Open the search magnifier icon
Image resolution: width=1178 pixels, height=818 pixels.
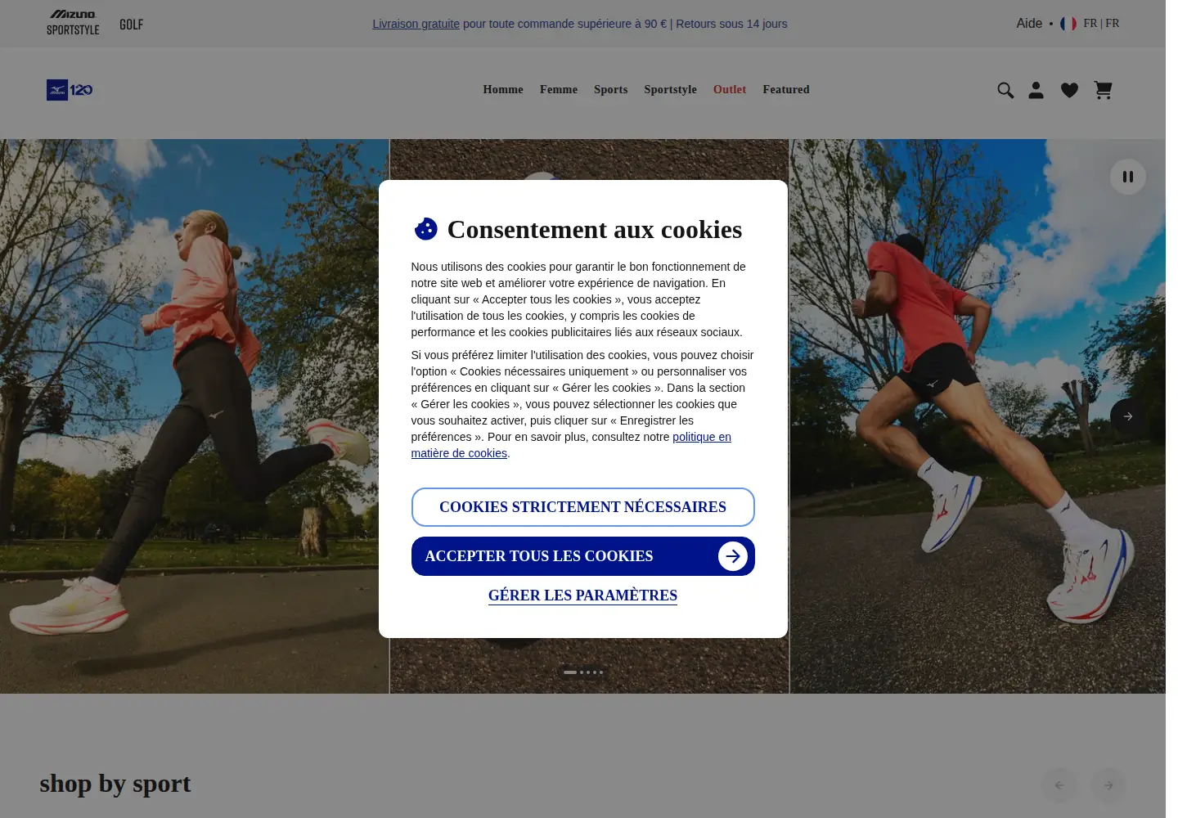[x=1005, y=90]
